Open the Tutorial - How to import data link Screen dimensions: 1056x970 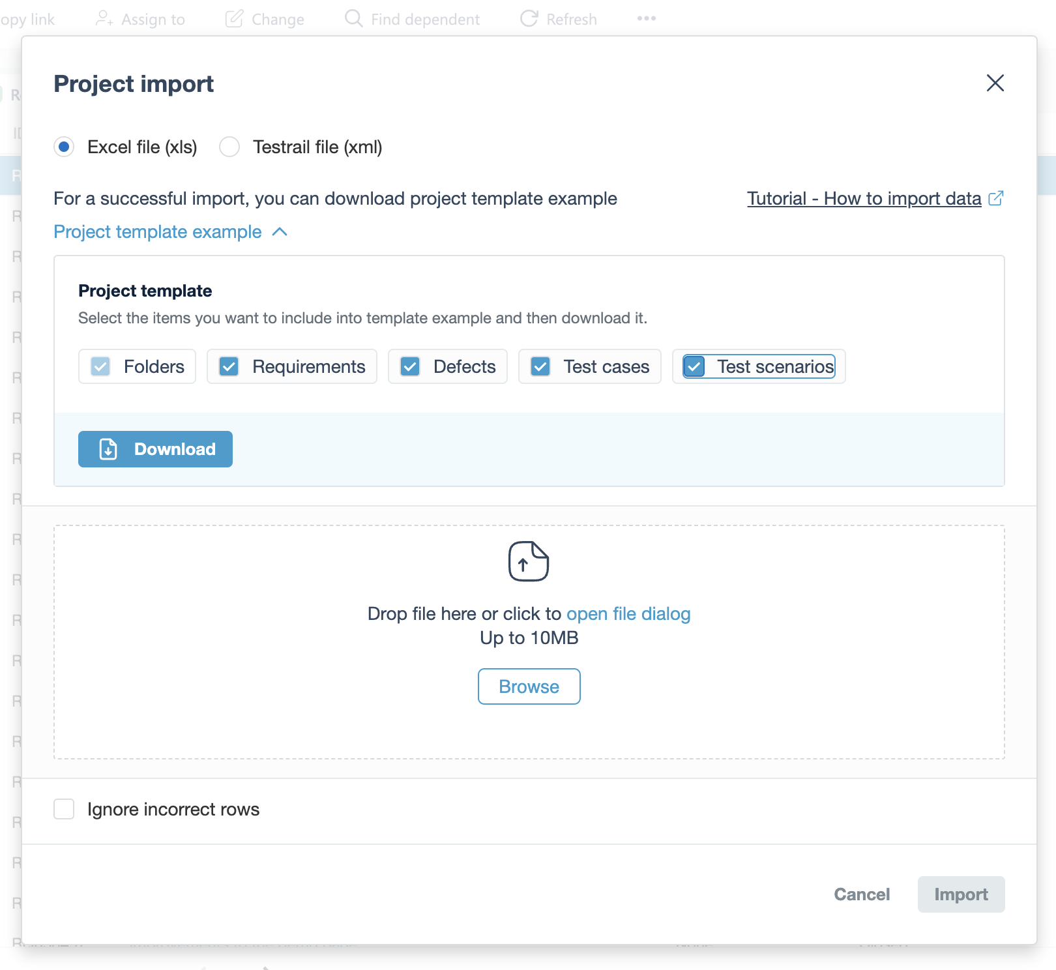pyautogui.click(x=864, y=198)
